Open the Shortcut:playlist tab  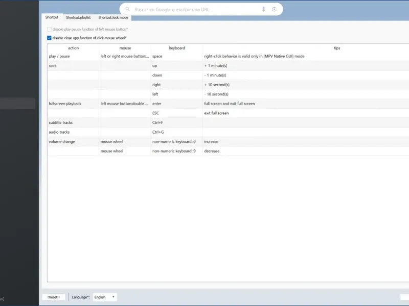pyautogui.click(x=78, y=17)
